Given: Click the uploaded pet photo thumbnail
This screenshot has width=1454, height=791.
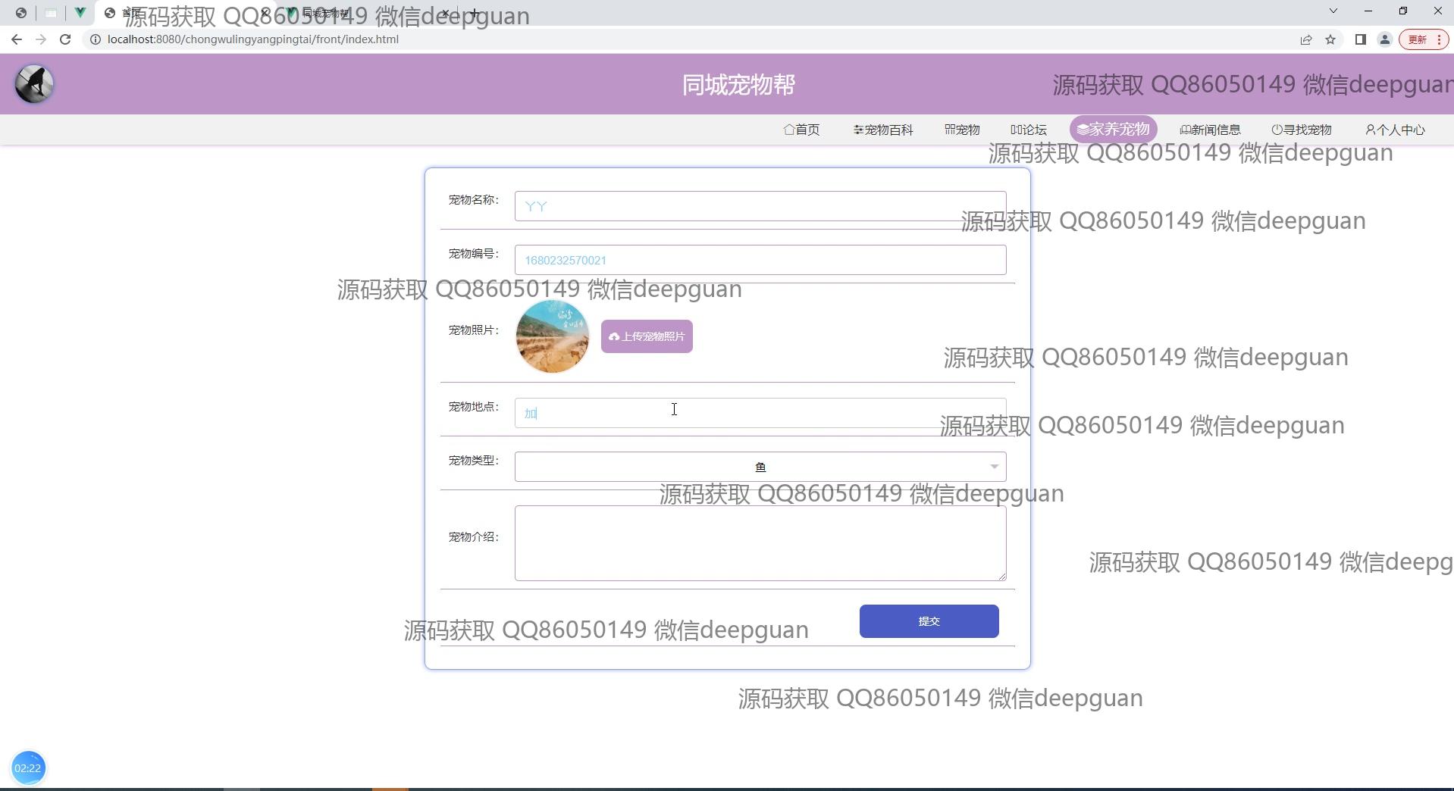Looking at the screenshot, I should (552, 336).
